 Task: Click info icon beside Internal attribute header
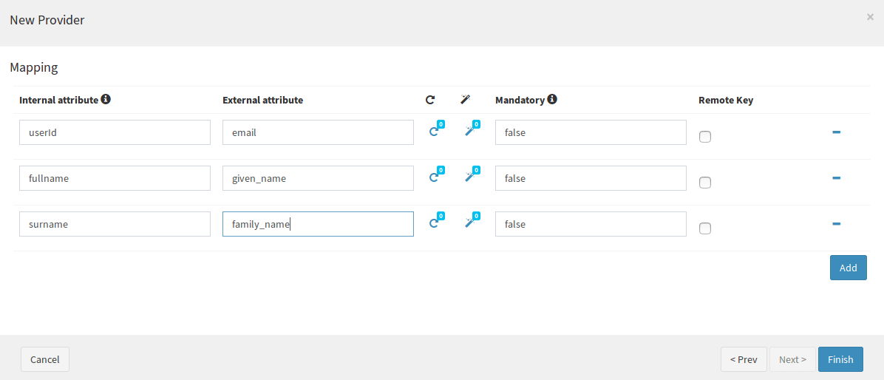tap(106, 99)
